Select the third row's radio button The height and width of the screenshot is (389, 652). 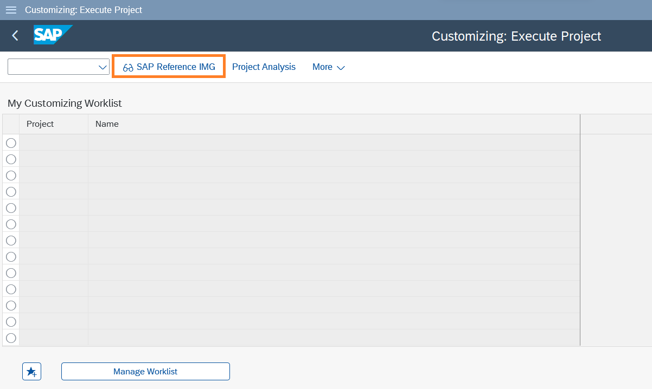coord(11,176)
